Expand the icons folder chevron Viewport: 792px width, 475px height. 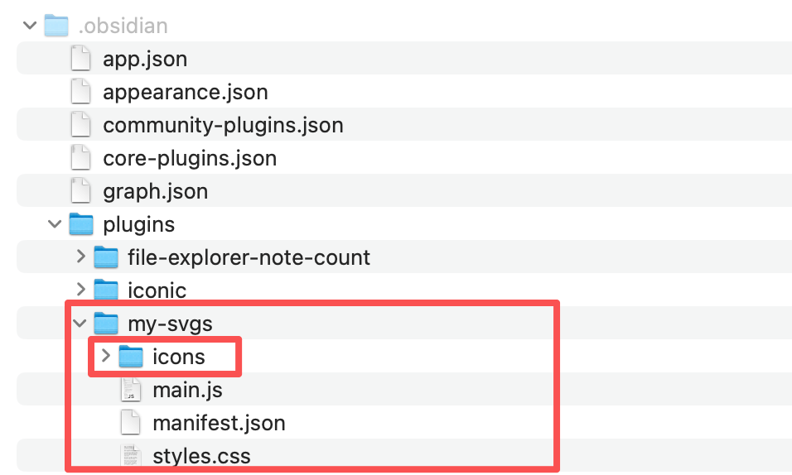point(105,357)
